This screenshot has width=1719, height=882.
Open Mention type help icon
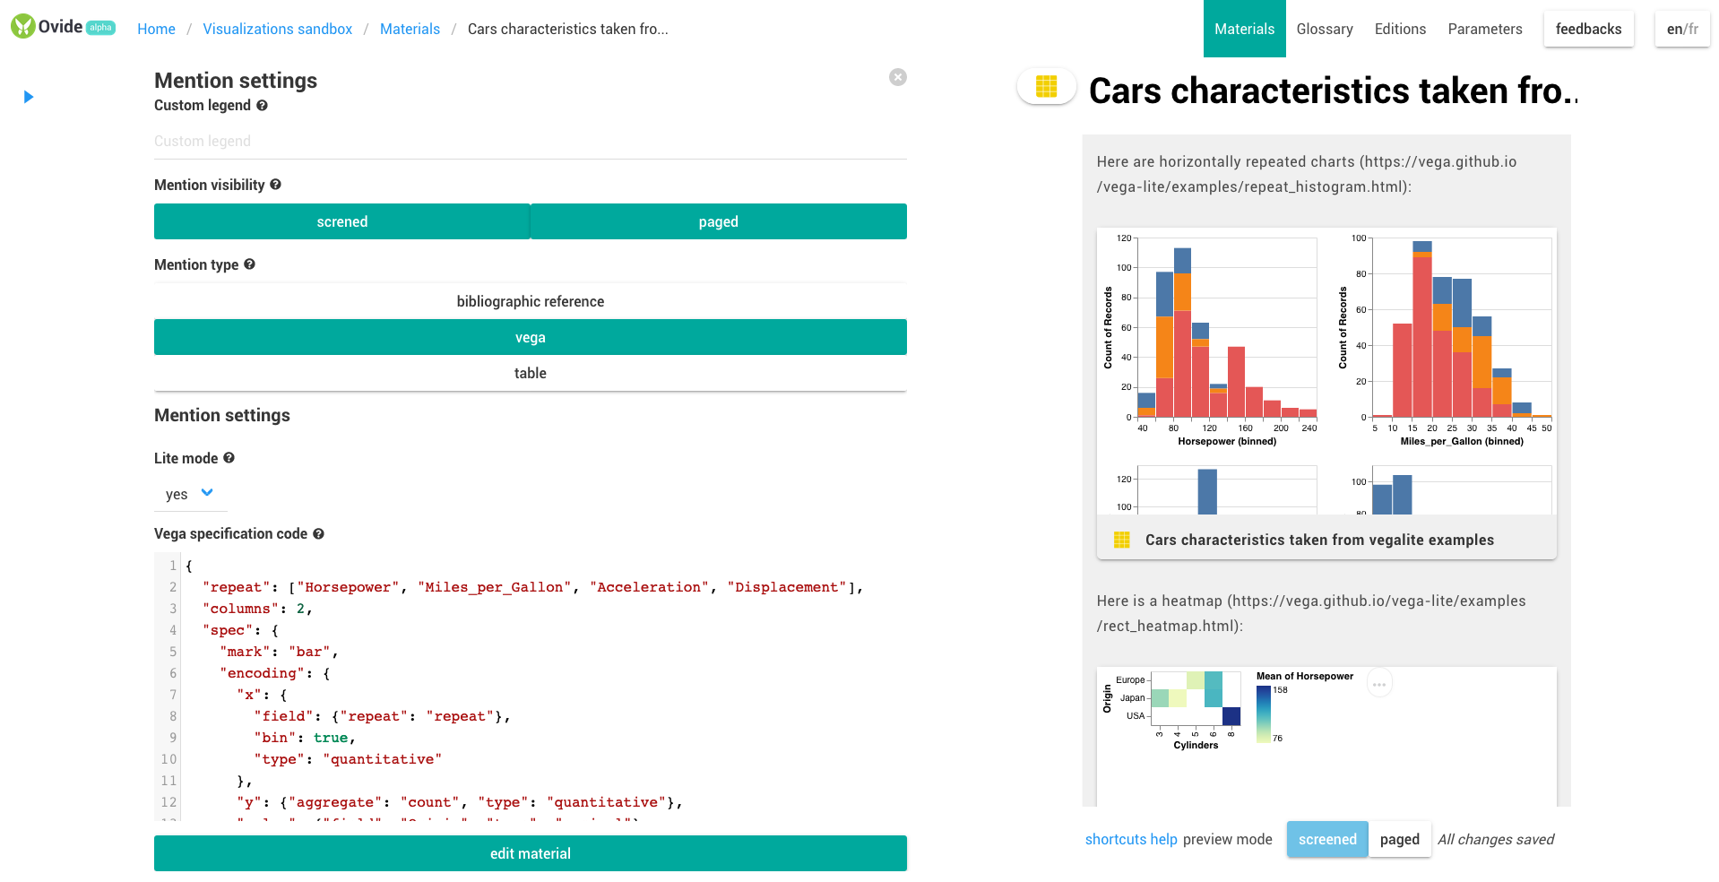point(250,264)
